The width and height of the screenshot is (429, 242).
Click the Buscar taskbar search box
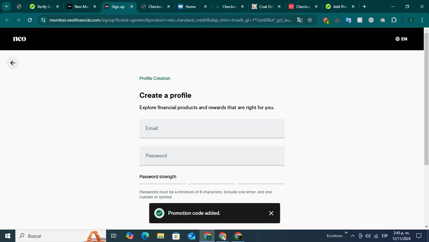click(x=61, y=236)
